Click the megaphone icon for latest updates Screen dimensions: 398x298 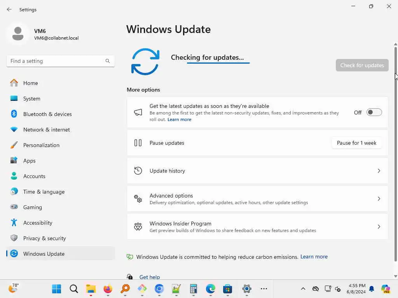(x=138, y=113)
